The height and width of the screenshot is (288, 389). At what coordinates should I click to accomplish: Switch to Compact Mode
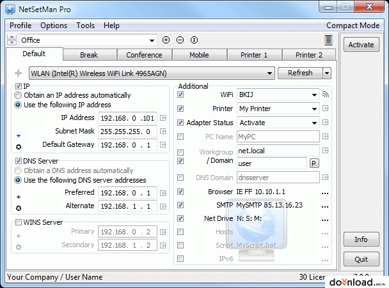click(353, 26)
